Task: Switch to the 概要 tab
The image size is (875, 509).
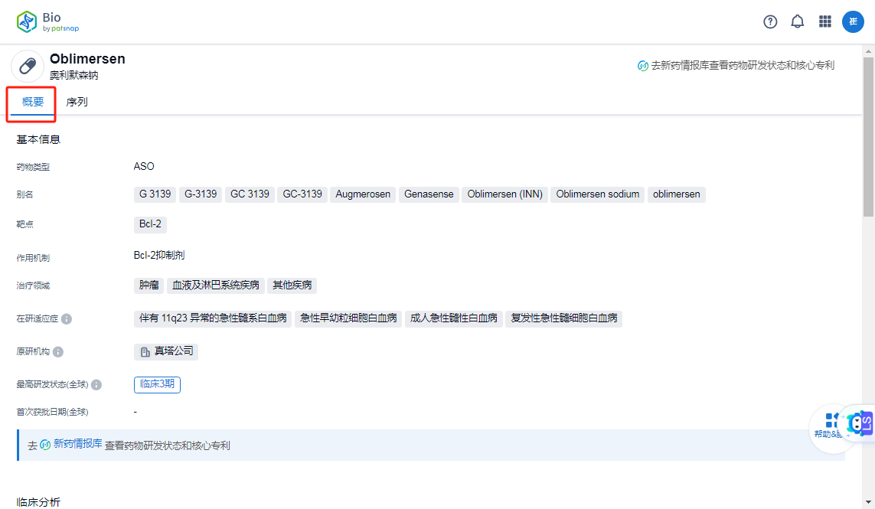Action: (x=31, y=100)
